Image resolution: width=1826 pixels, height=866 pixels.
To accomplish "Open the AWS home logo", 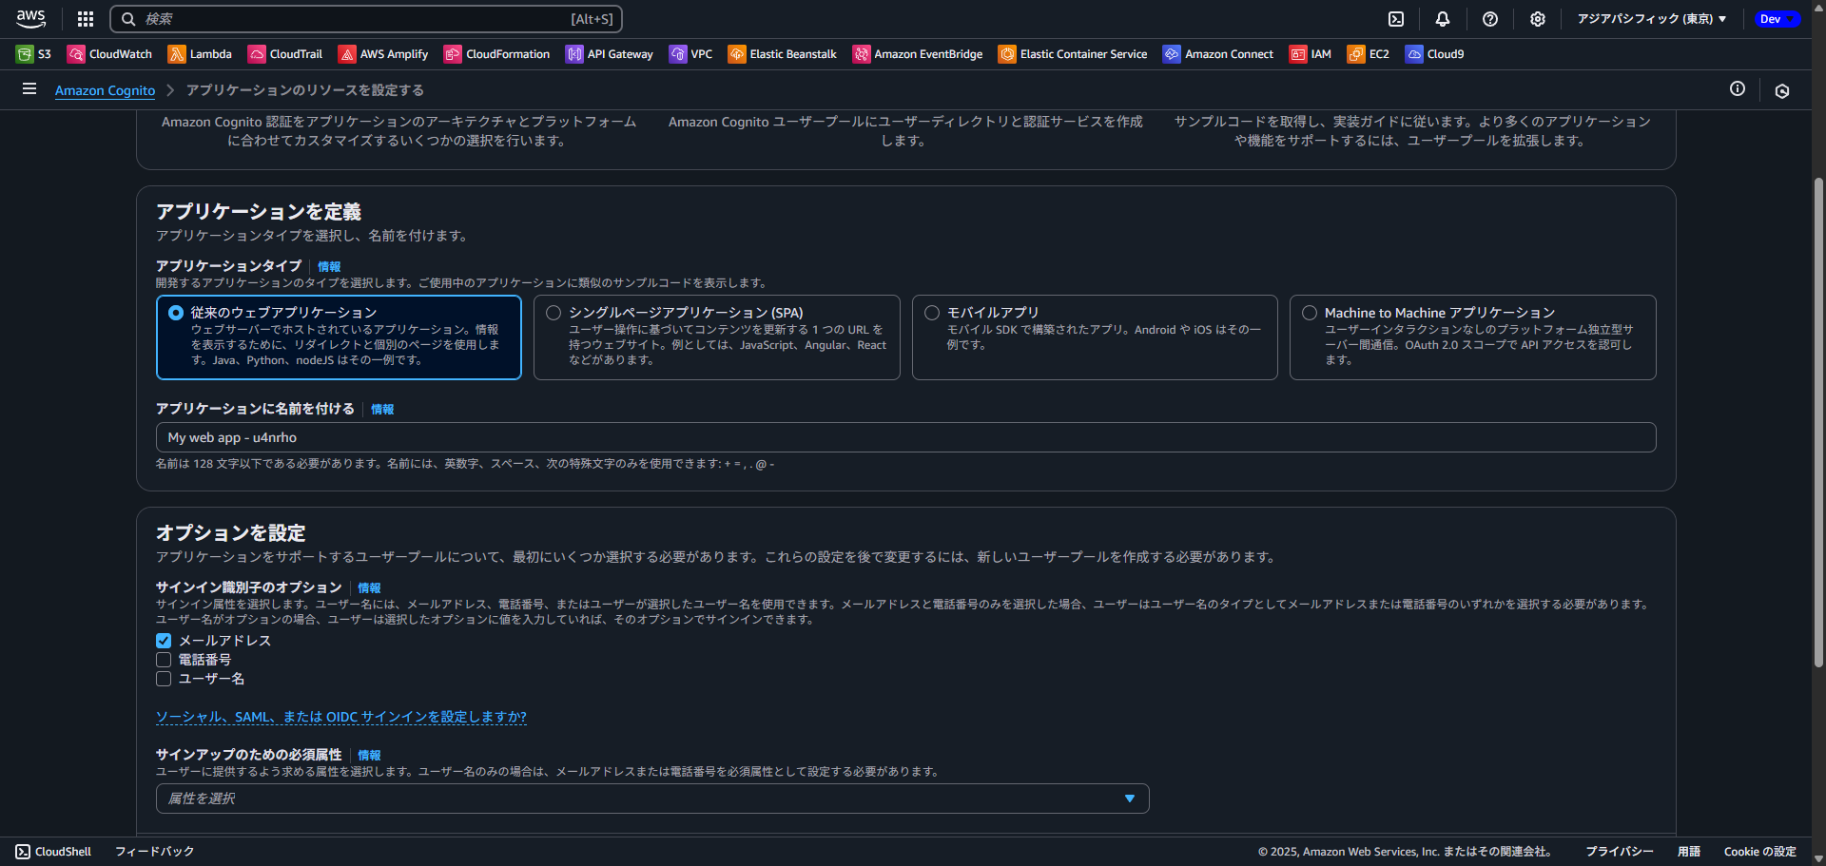I will 31,18.
